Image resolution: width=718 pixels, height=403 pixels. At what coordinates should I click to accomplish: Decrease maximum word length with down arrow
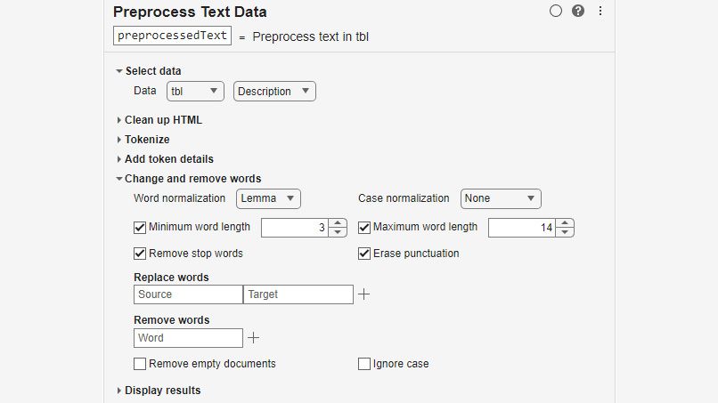pos(566,232)
